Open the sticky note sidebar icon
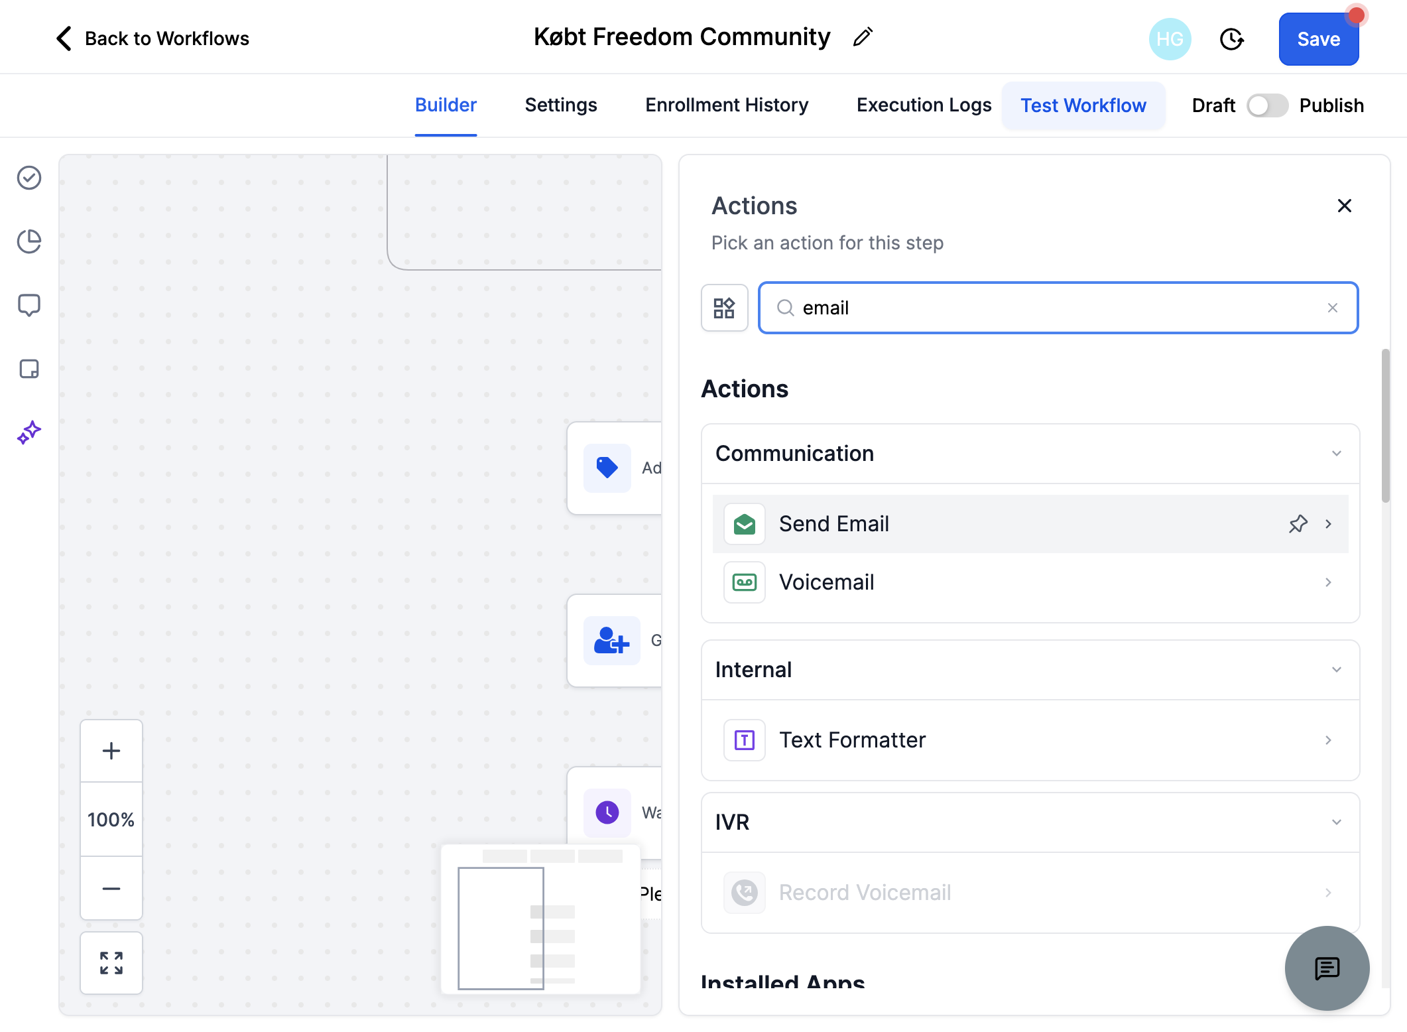Image resolution: width=1407 pixels, height=1032 pixels. (x=29, y=369)
